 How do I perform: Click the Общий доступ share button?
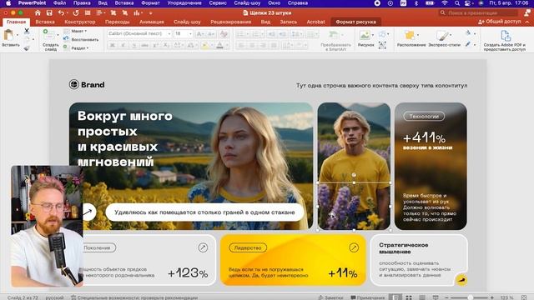500,22
